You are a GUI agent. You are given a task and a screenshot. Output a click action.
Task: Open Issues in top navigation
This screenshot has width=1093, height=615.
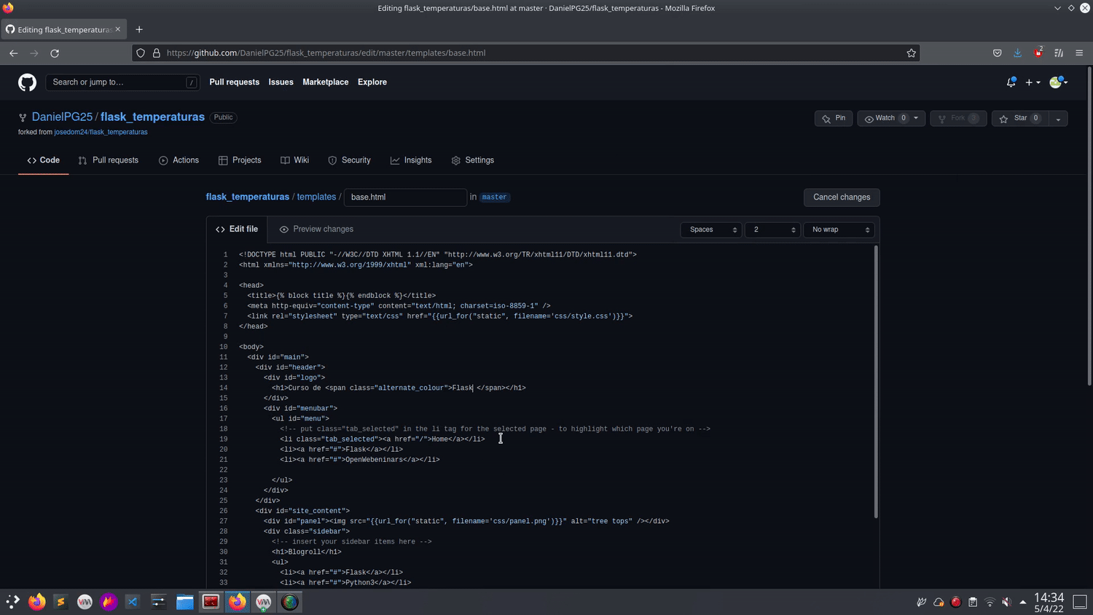point(281,82)
